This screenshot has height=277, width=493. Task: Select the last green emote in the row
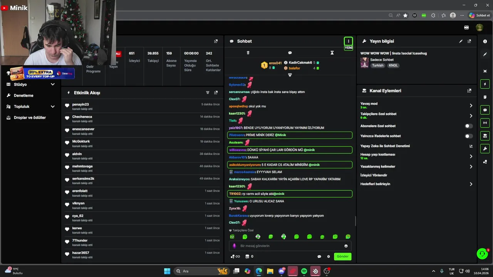(348, 237)
